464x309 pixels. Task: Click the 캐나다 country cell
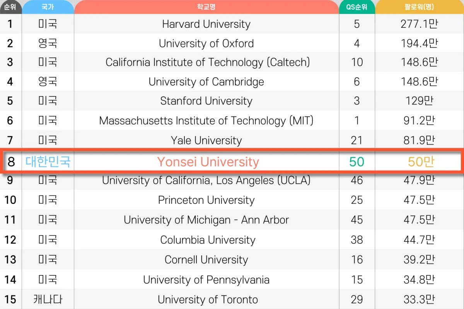pos(48,299)
